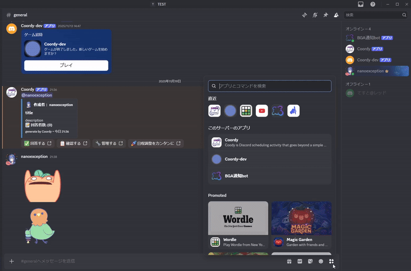Click the 日程調整をカンタンに link button
The image size is (411, 271).
[x=156, y=143]
